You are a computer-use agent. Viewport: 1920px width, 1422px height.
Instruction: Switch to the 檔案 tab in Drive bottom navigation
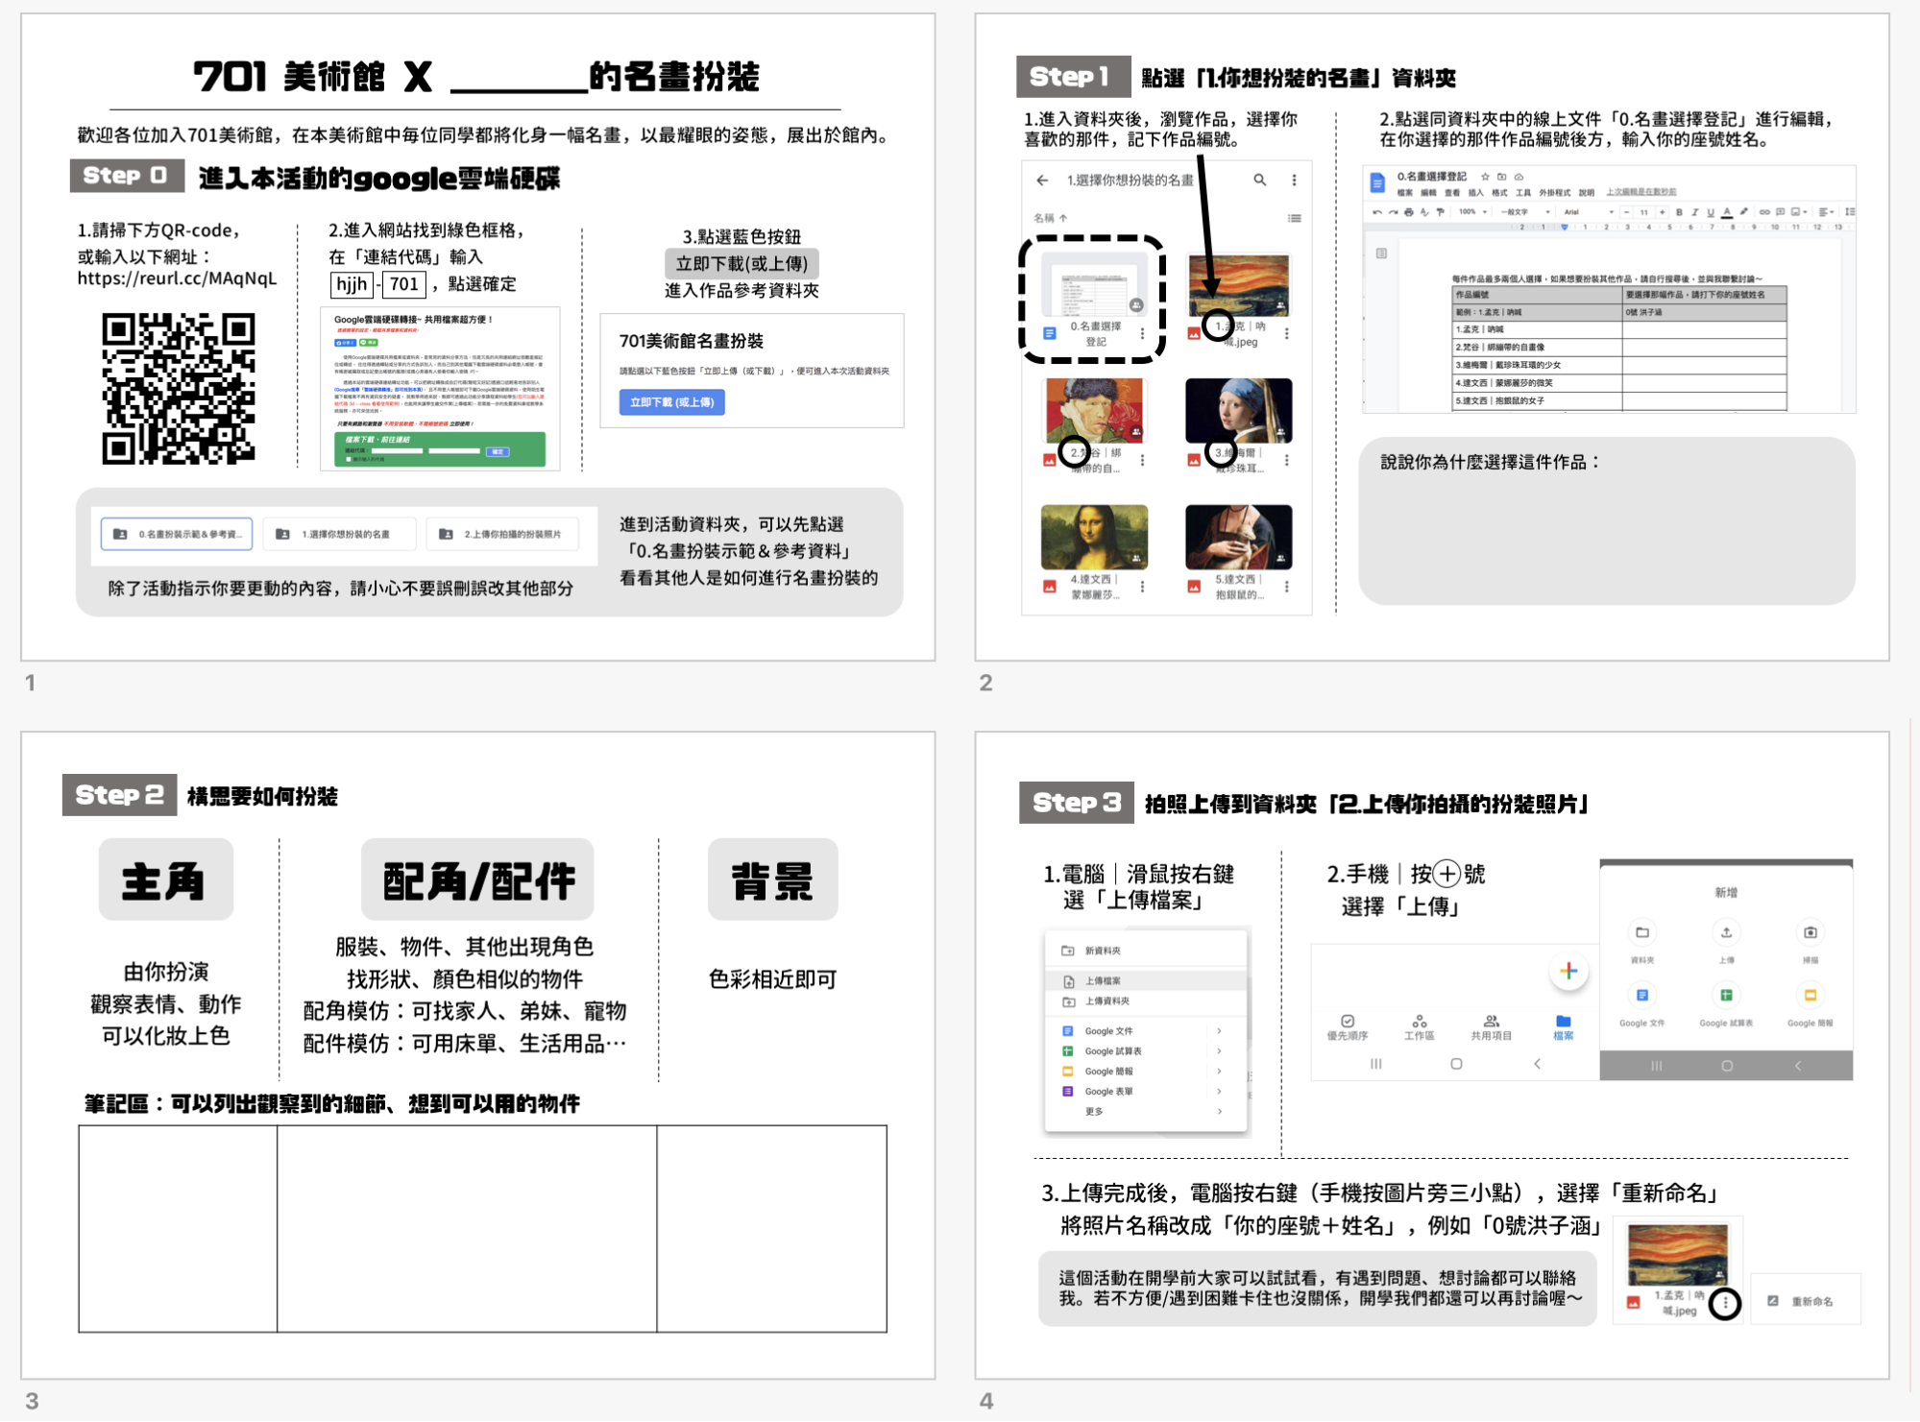(x=1564, y=1025)
